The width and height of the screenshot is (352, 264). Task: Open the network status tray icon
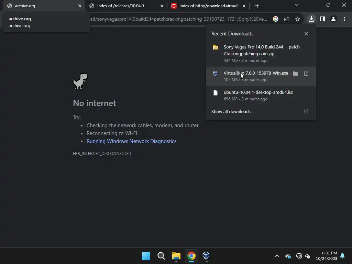pyautogui.click(x=299, y=256)
